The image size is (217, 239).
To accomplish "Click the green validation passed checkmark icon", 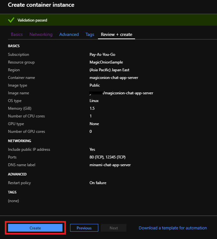I will [11, 20].
